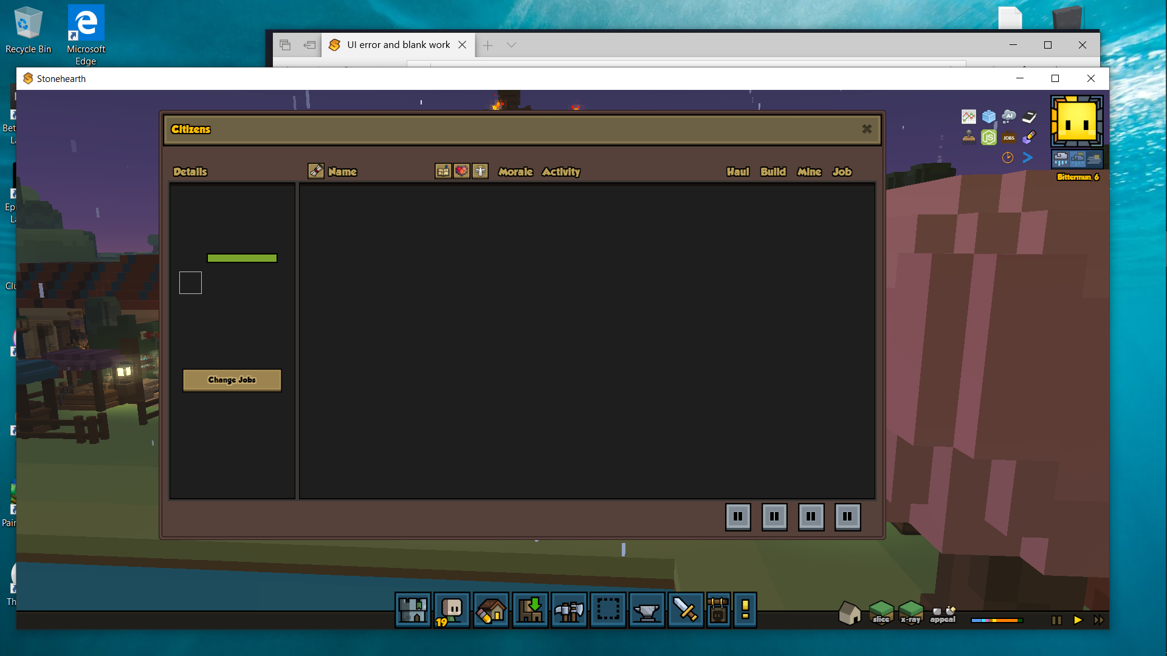Click the Build column header
This screenshot has width=1167, height=656.
click(x=773, y=172)
